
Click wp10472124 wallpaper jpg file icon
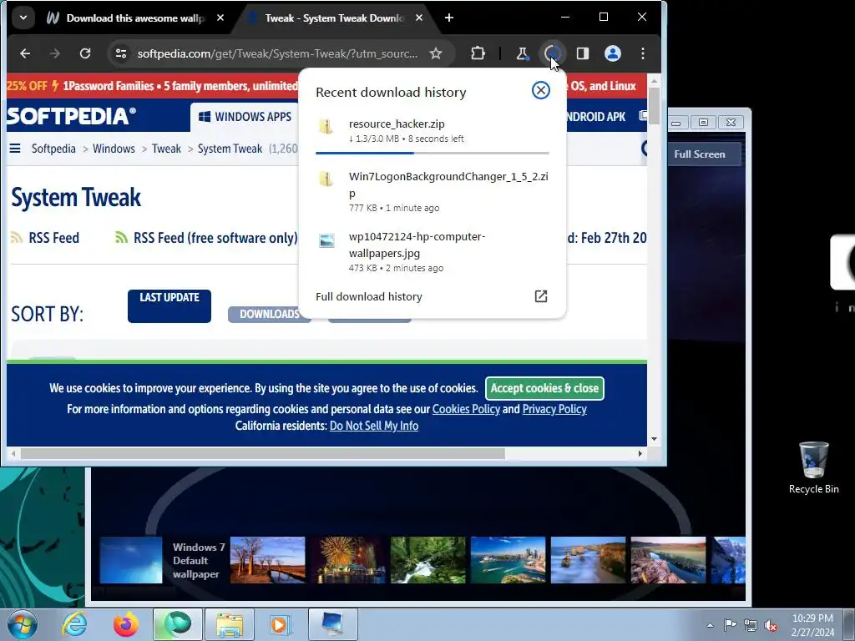pos(326,240)
